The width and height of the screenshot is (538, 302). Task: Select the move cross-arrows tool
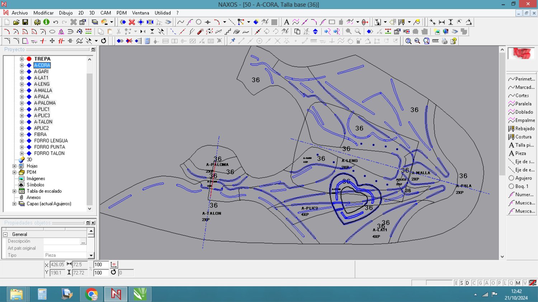52,41
